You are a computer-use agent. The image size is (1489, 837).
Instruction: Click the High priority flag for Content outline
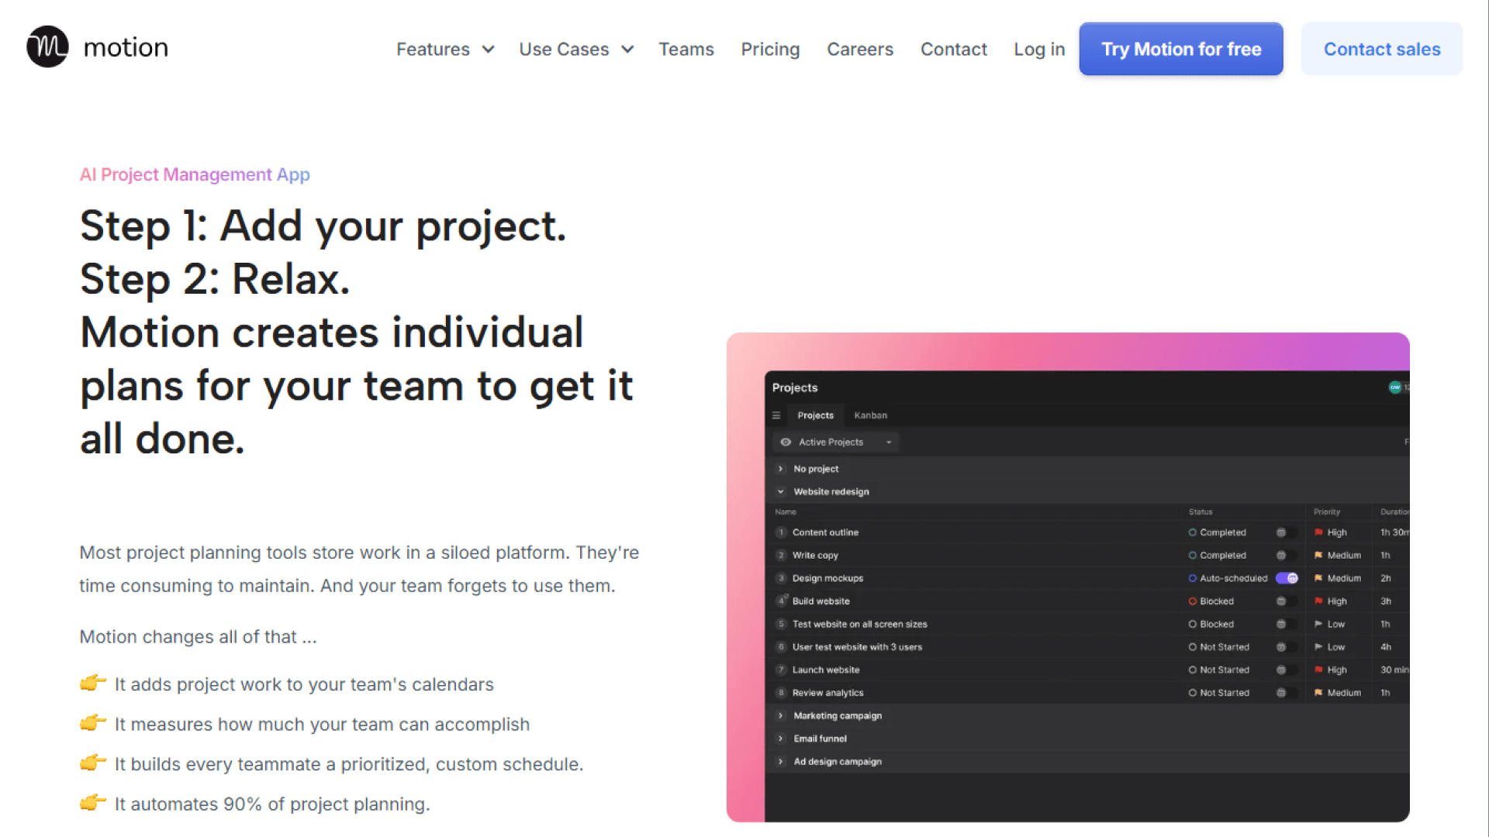(1318, 532)
